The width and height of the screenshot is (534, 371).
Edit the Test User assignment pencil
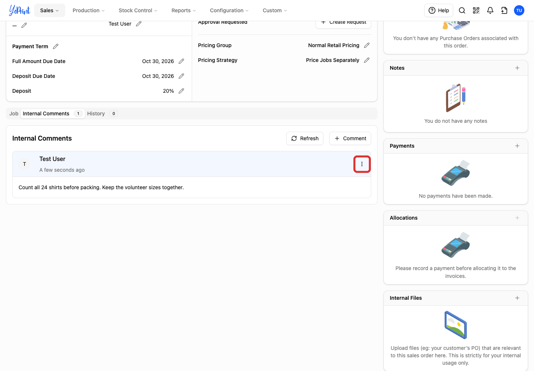(139, 24)
